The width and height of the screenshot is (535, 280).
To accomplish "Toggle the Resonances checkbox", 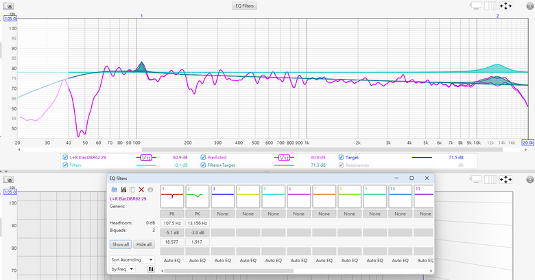I will pyautogui.click(x=341, y=165).
